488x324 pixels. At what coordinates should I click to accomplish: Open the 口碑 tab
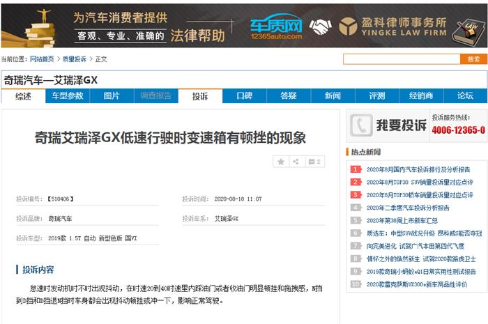244,95
